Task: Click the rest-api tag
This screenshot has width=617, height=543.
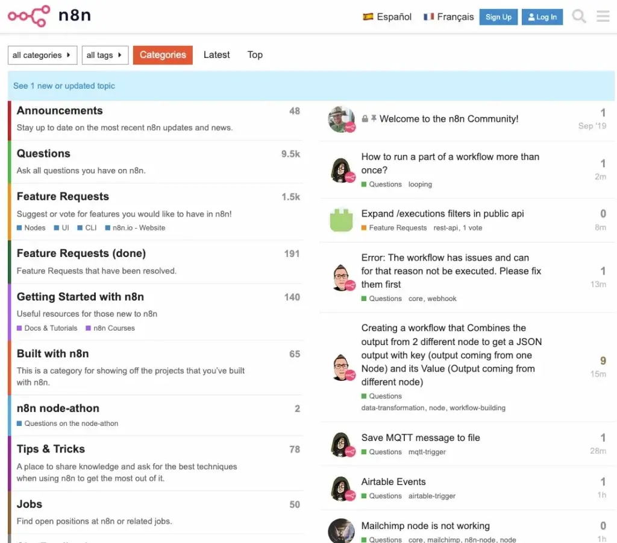Action: 446,228
